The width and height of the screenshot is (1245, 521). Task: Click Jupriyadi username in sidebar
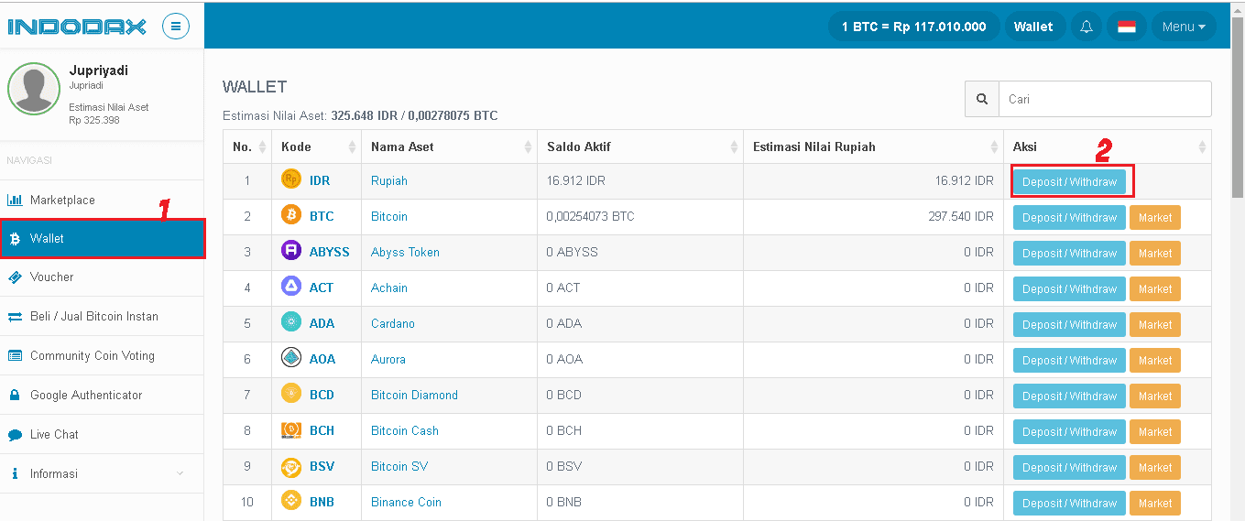point(99,71)
